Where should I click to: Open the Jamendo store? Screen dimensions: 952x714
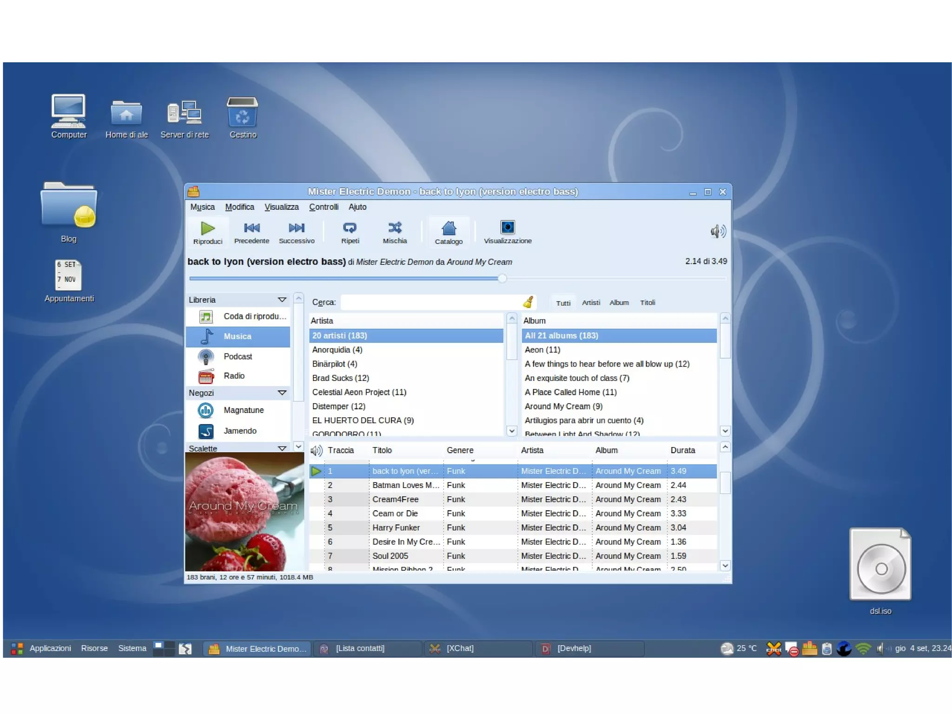[239, 431]
